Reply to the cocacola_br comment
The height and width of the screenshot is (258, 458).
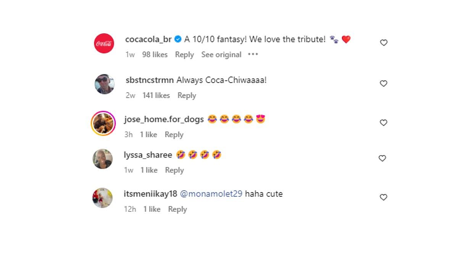[184, 55]
